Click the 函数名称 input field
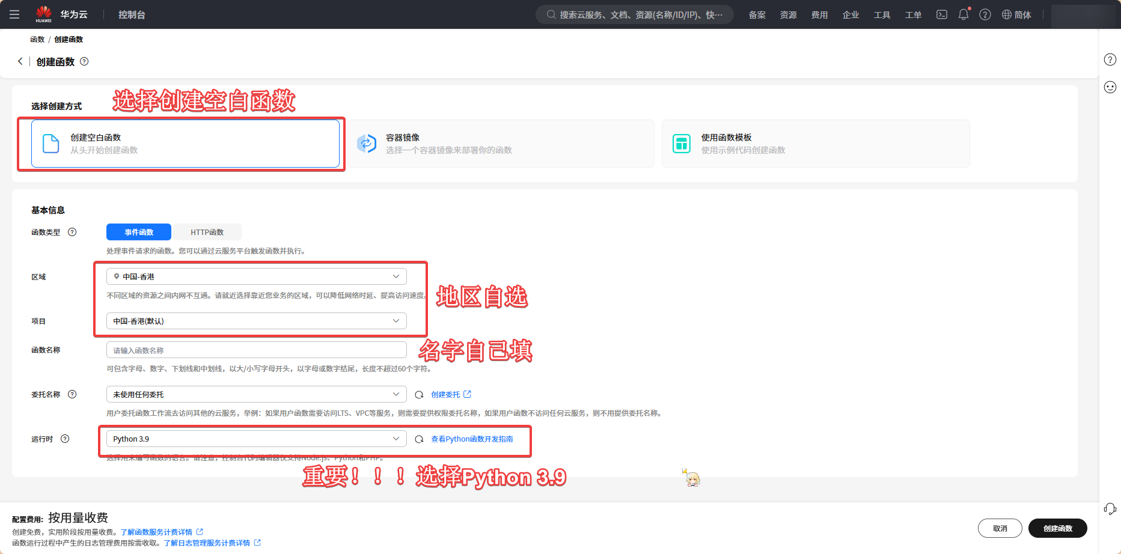The image size is (1121, 554). [x=257, y=350]
